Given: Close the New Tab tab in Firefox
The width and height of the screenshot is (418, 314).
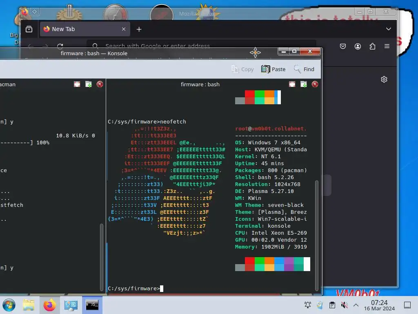Looking at the screenshot, I should (123, 29).
